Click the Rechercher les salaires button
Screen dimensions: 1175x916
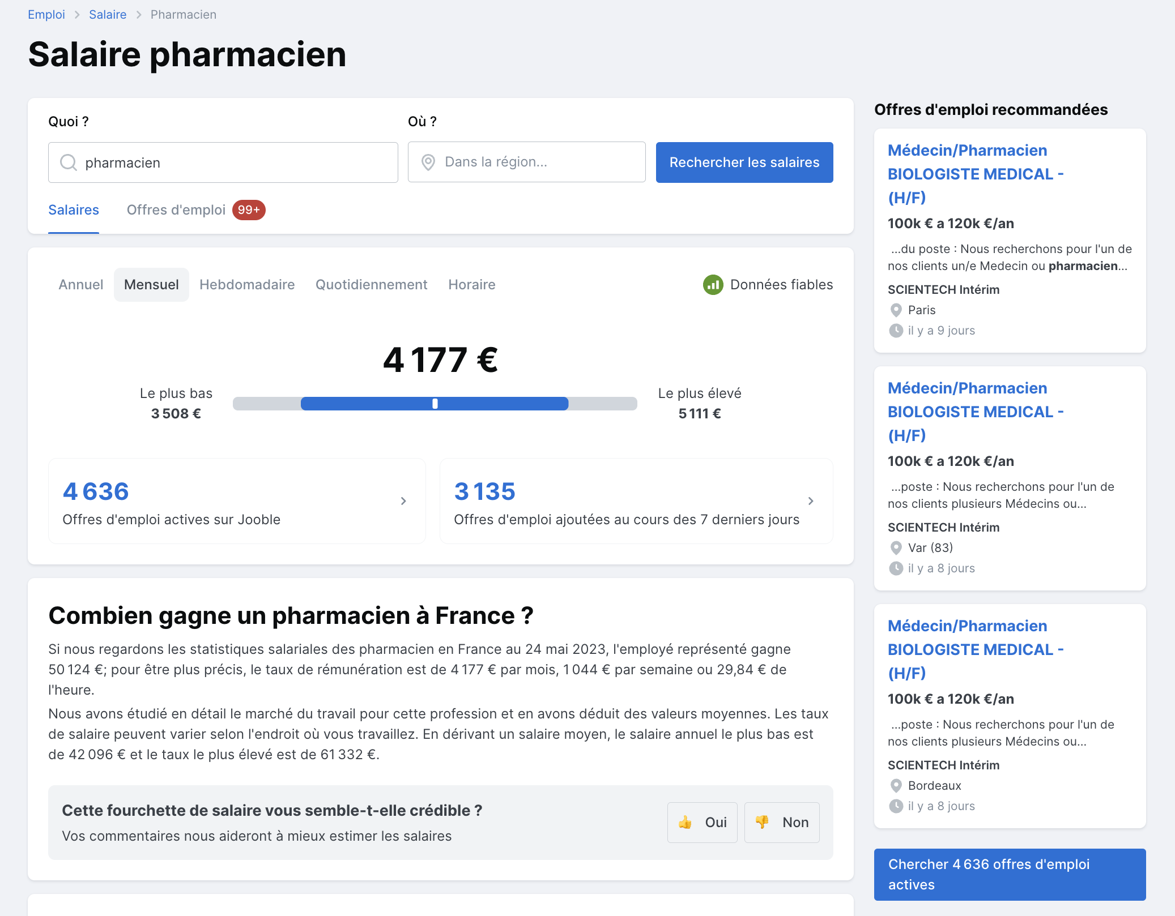[744, 162]
